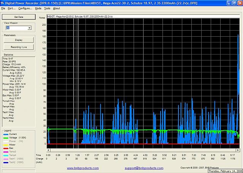Click the Digital Power Recorder title bar icon
This screenshot has width=243, height=173.
point(3,3)
